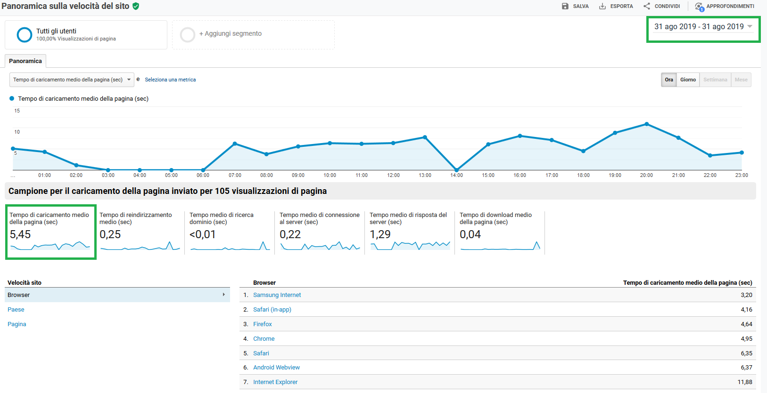Click the Tutti gli utenti segment circle

point(25,35)
